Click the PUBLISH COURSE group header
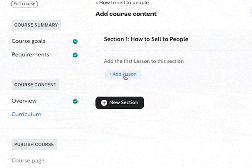This screenshot has width=252, height=168. click(x=34, y=145)
